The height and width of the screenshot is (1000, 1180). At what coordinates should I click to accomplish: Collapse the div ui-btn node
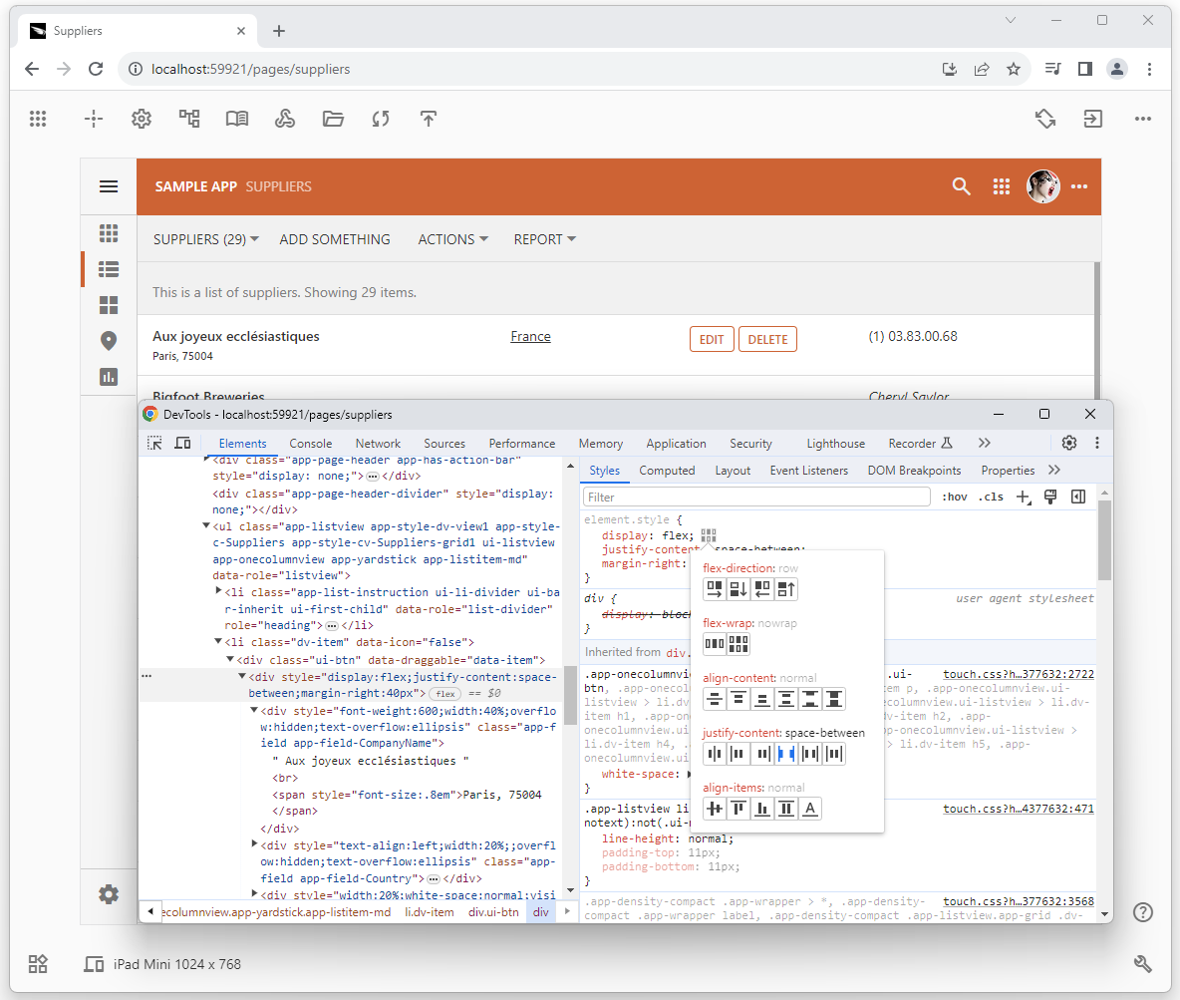point(230,659)
